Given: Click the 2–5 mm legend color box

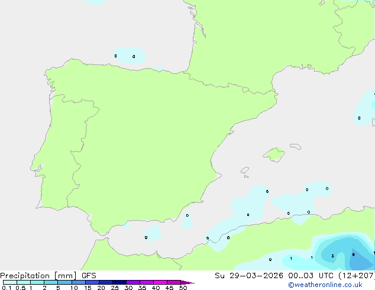Looking at the screenshot, I should pos(51,282).
